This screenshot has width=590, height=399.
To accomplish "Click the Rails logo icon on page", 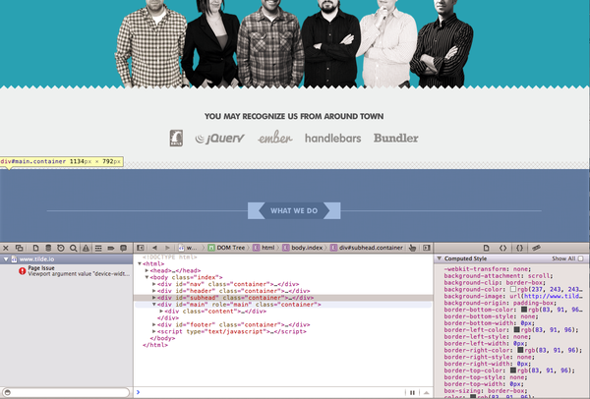I will (176, 138).
